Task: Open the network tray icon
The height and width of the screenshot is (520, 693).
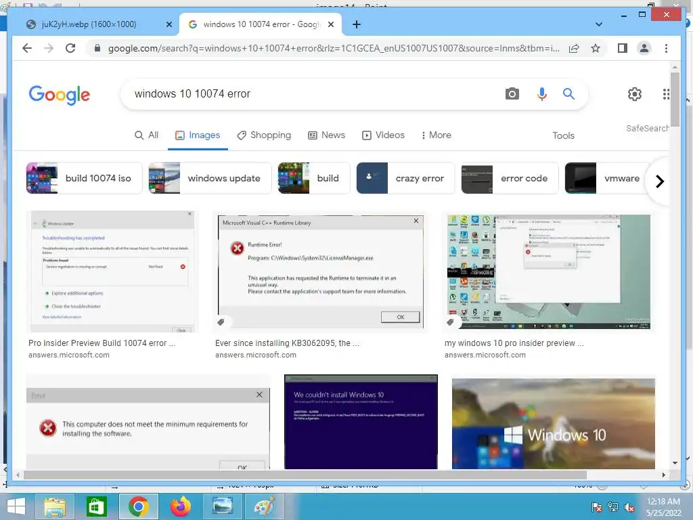Action: coord(613,507)
